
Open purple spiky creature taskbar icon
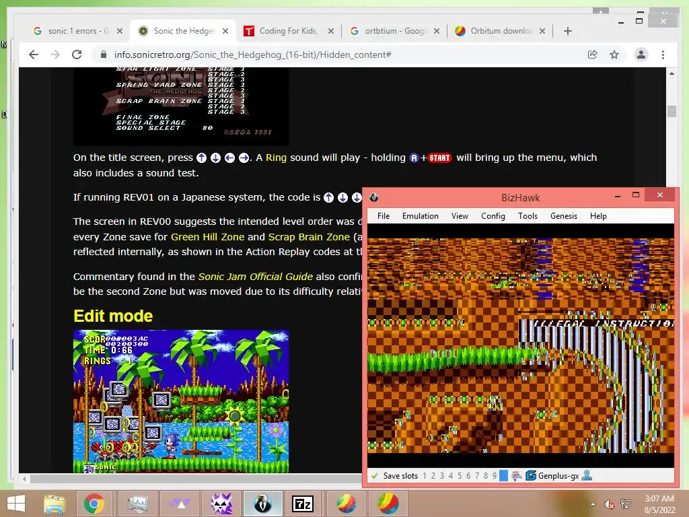point(222,504)
